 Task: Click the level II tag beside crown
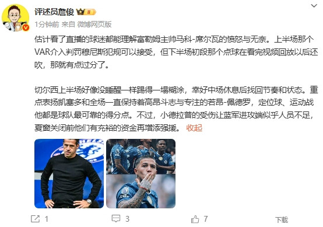point(90,12)
